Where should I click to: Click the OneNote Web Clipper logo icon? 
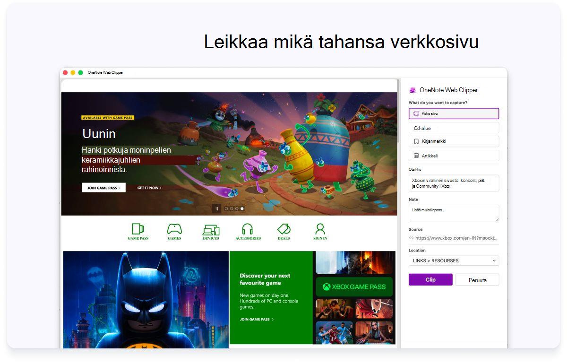412,90
